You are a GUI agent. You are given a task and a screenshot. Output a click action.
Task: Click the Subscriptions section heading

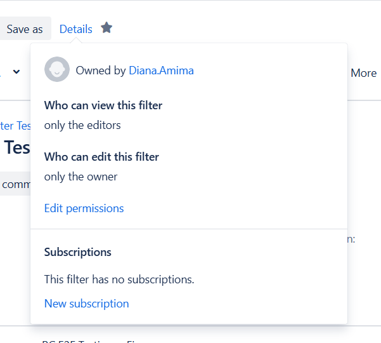click(77, 252)
